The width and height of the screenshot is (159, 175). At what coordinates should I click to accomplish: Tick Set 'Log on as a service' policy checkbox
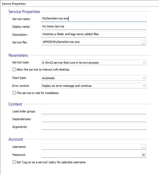tap(14, 162)
